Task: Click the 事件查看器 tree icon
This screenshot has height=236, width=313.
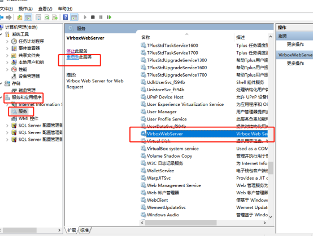Action: [14, 48]
